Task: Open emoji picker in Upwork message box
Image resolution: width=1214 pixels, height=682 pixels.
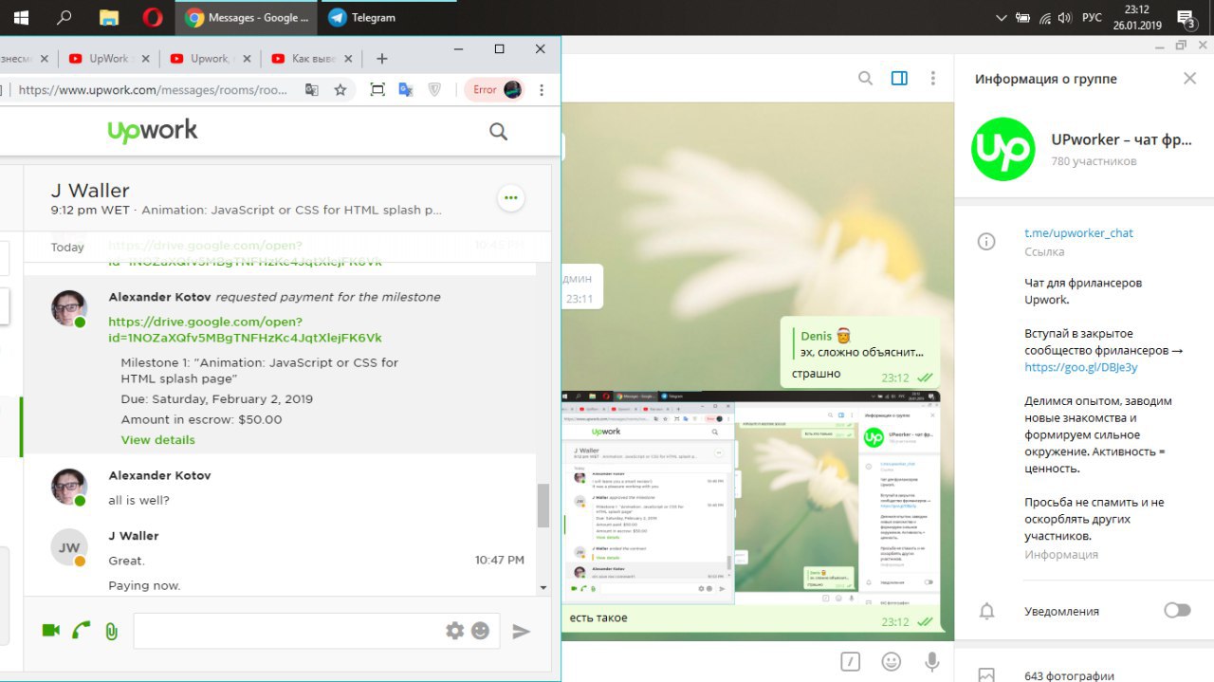Action: click(481, 631)
